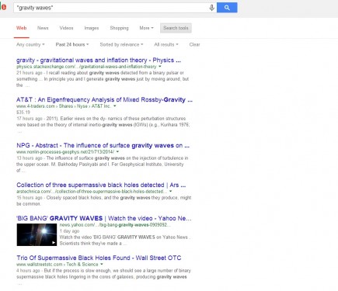Click the microphone voice search icon
The width and height of the screenshot is (338, 291).
tap(211, 8)
